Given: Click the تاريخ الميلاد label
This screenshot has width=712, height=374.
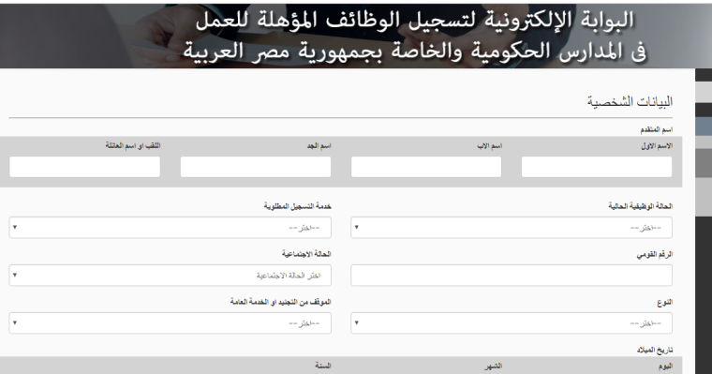Looking at the screenshot, I should (654, 350).
